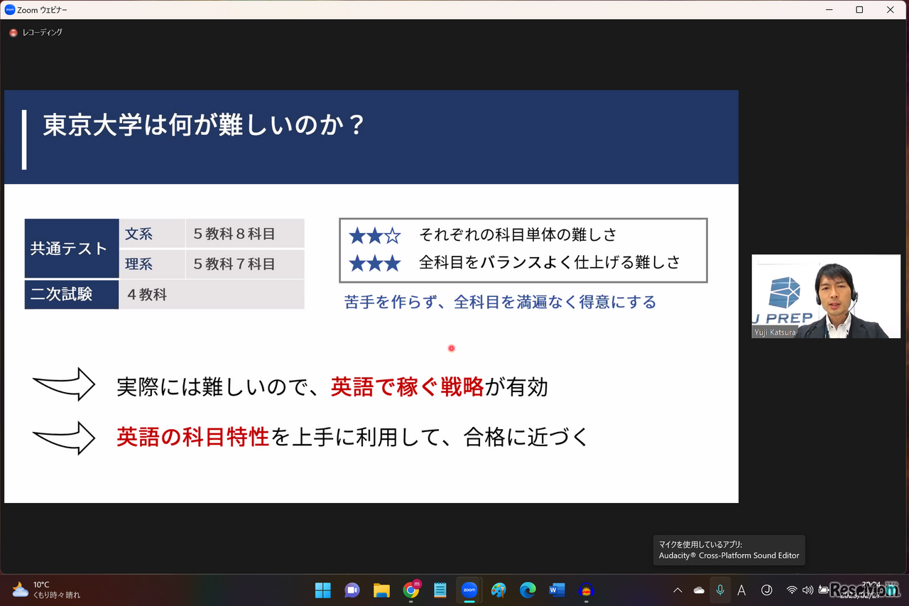Launch the Teams Chat taskbar icon

(352, 590)
